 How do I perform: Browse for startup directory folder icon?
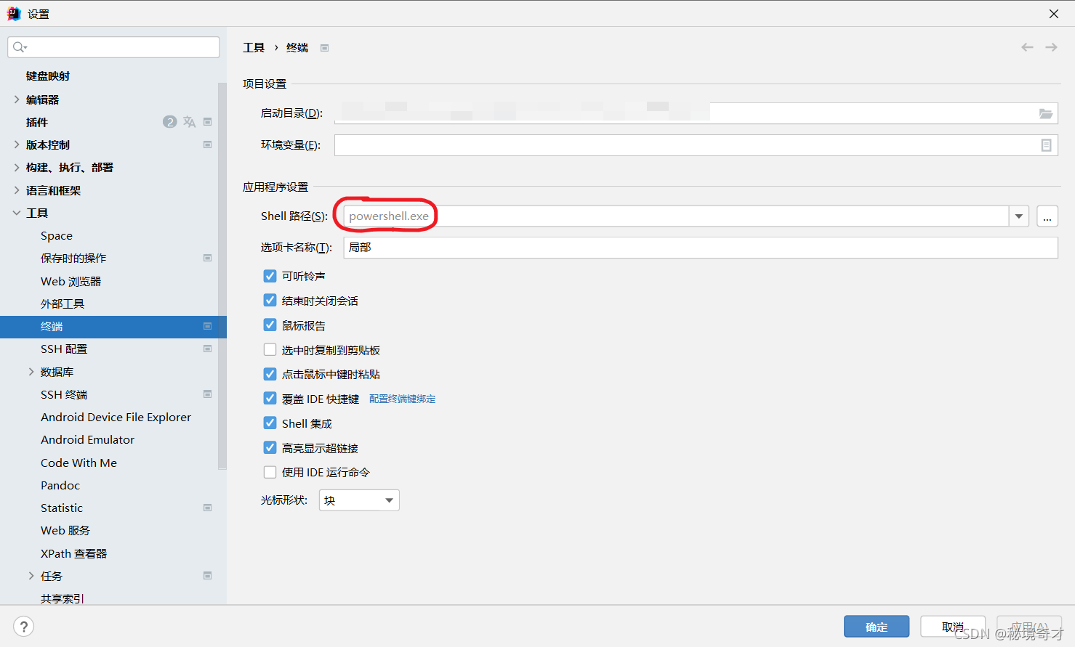(1046, 113)
